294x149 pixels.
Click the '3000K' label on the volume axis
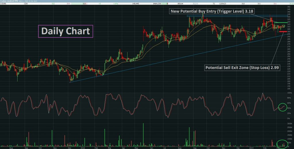[290, 124]
